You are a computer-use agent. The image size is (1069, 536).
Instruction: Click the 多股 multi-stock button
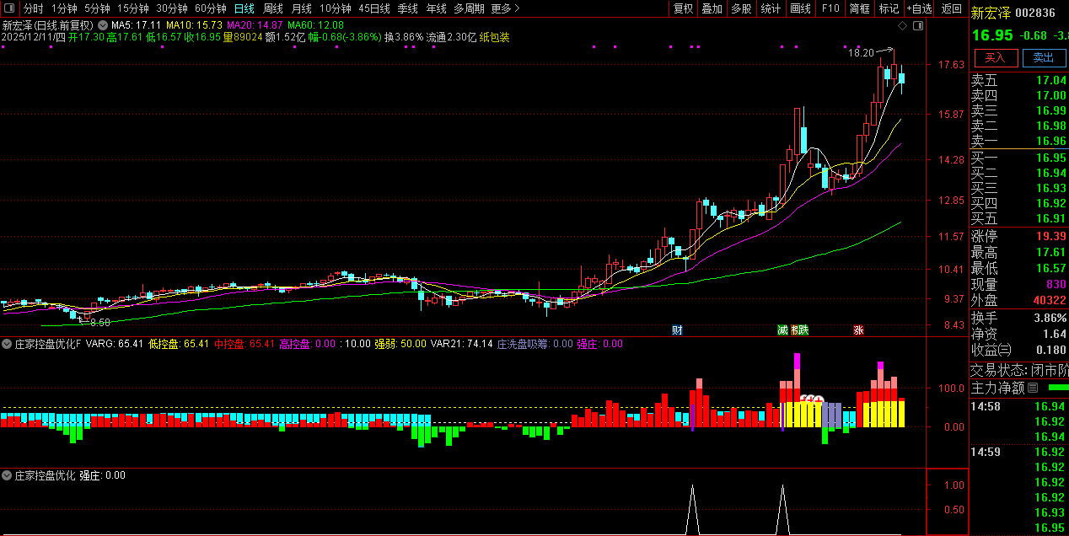[741, 8]
